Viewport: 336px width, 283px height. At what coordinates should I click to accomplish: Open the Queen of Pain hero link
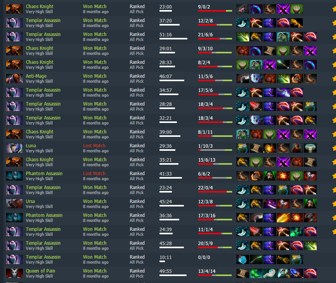[x=40, y=271]
